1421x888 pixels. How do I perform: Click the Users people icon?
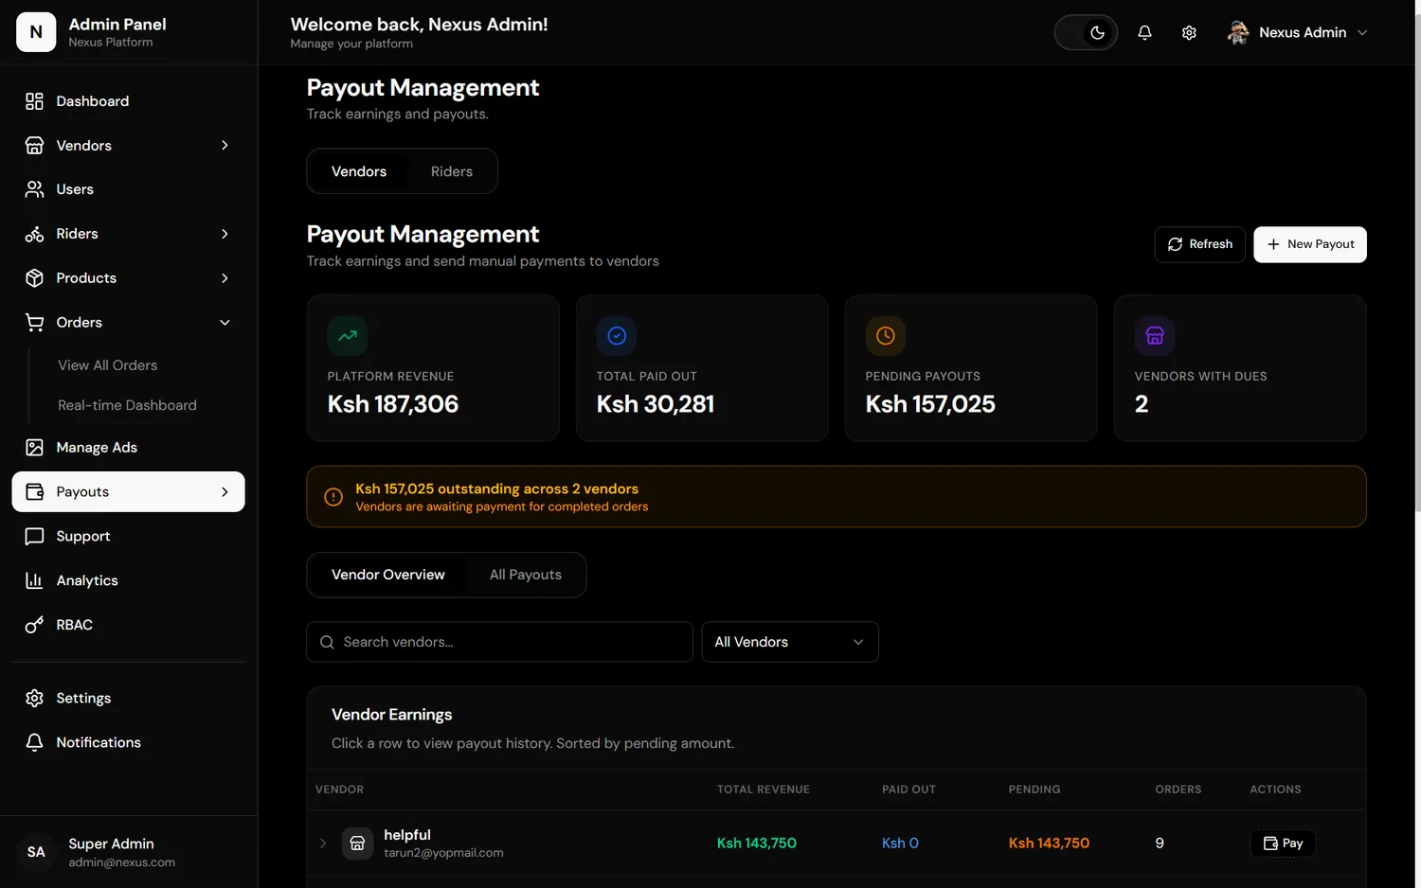click(x=34, y=189)
